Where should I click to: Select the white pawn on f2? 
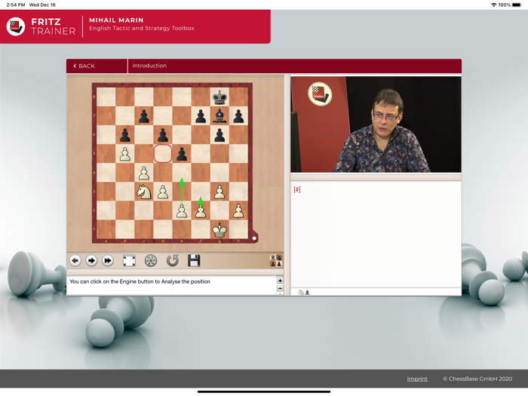click(201, 210)
